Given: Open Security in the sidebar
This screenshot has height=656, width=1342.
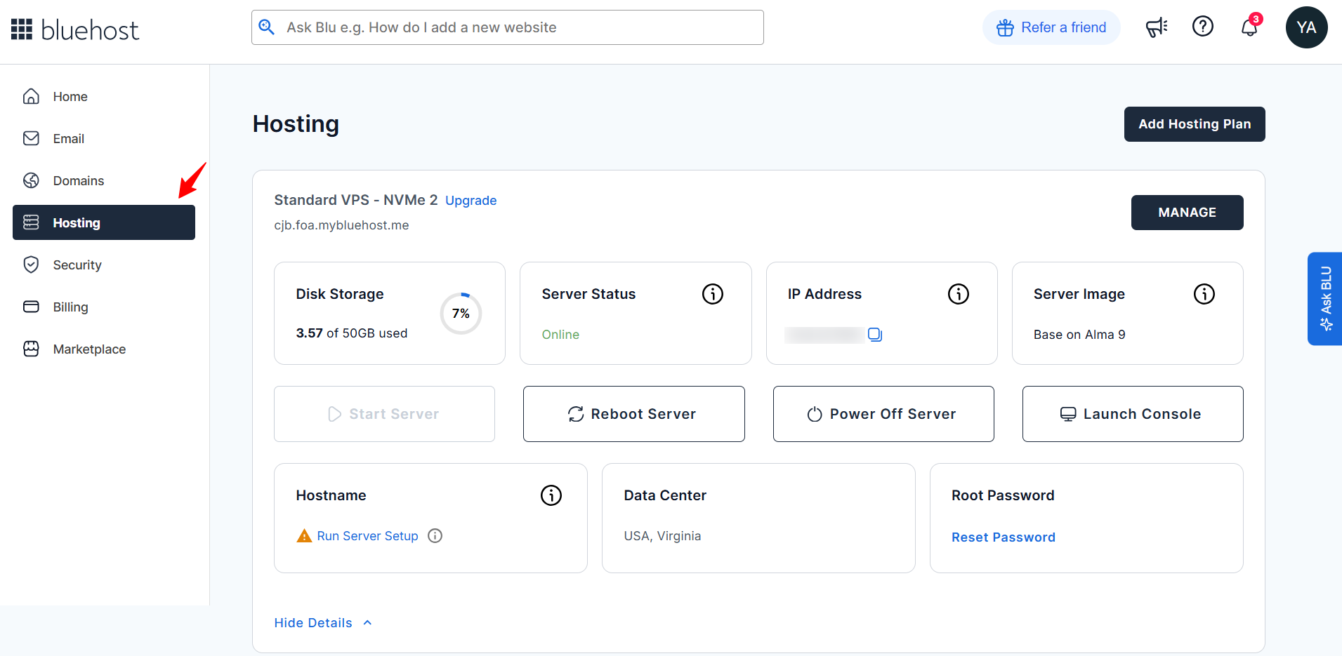Looking at the screenshot, I should point(104,265).
